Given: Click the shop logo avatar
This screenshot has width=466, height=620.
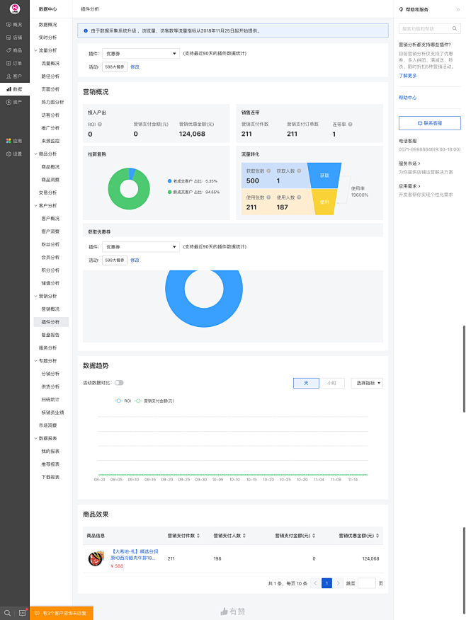Looking at the screenshot, I should (x=15, y=8).
